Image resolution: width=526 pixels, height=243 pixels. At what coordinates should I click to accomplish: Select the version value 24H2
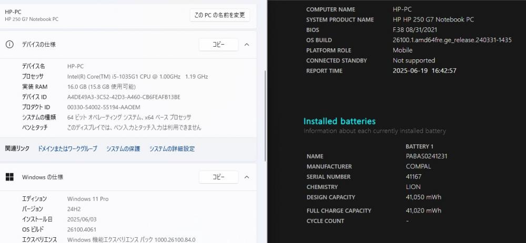tap(74, 209)
